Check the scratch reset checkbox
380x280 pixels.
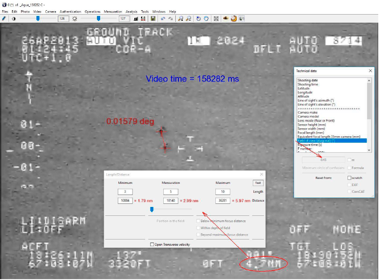(349, 178)
